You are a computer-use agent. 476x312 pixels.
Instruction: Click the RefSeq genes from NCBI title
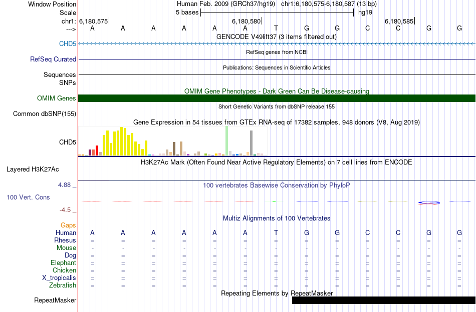(x=277, y=52)
